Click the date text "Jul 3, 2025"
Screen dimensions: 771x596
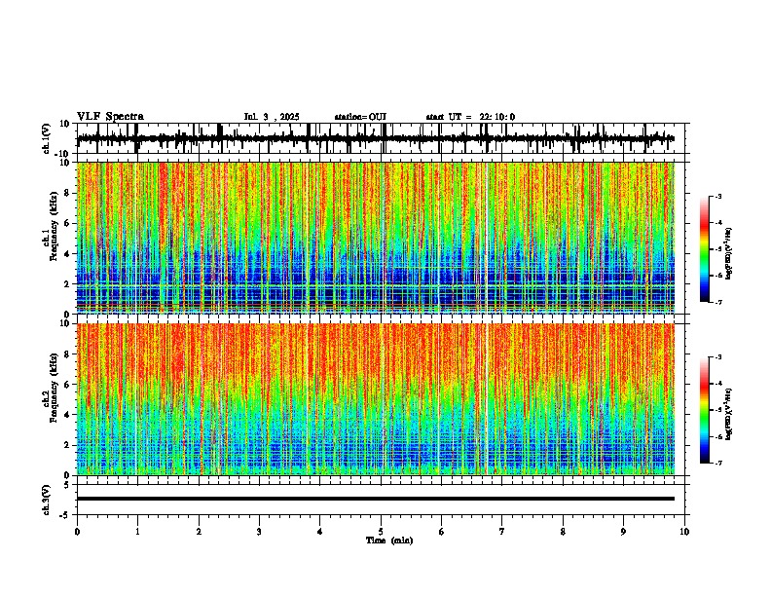[272, 117]
